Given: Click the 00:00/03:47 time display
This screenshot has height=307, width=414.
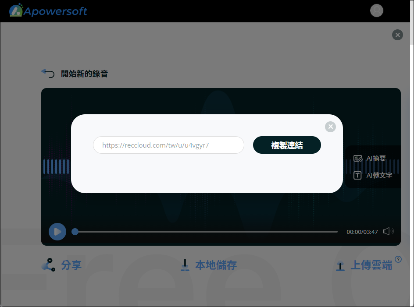Looking at the screenshot, I should [362, 232].
